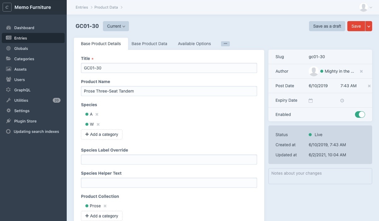The height and width of the screenshot is (221, 379).
Task: Click into the Product Name field
Action: (169, 91)
